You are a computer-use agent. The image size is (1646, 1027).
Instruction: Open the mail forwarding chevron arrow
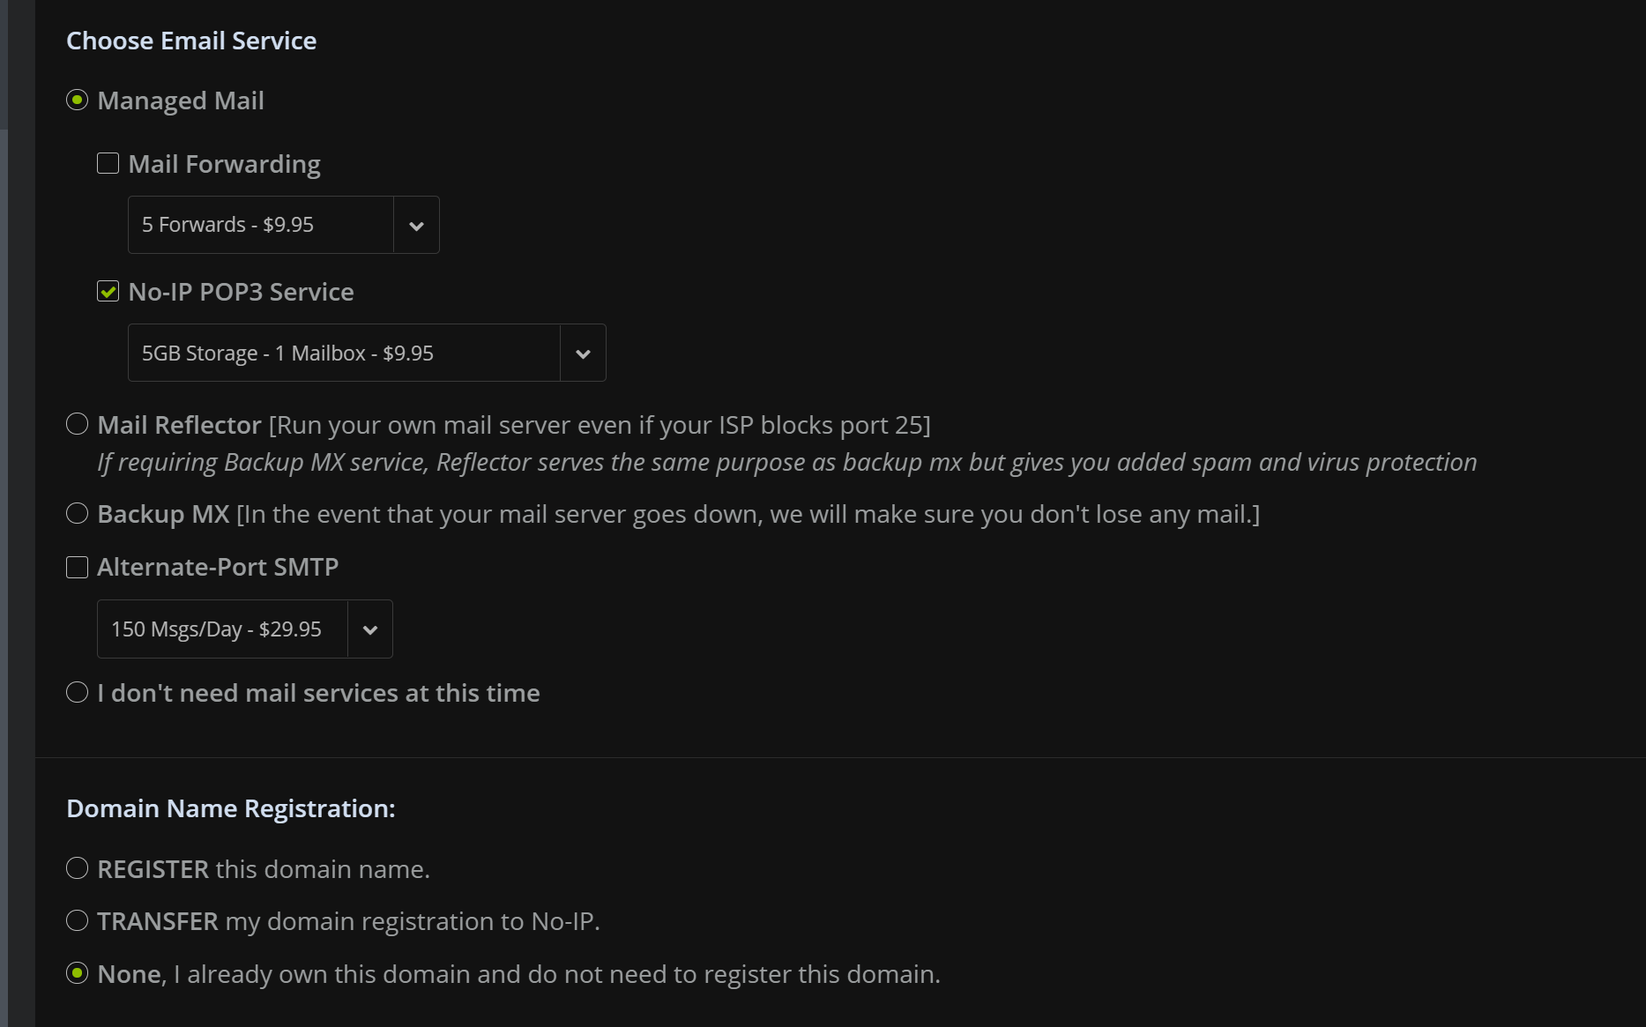[x=415, y=224]
